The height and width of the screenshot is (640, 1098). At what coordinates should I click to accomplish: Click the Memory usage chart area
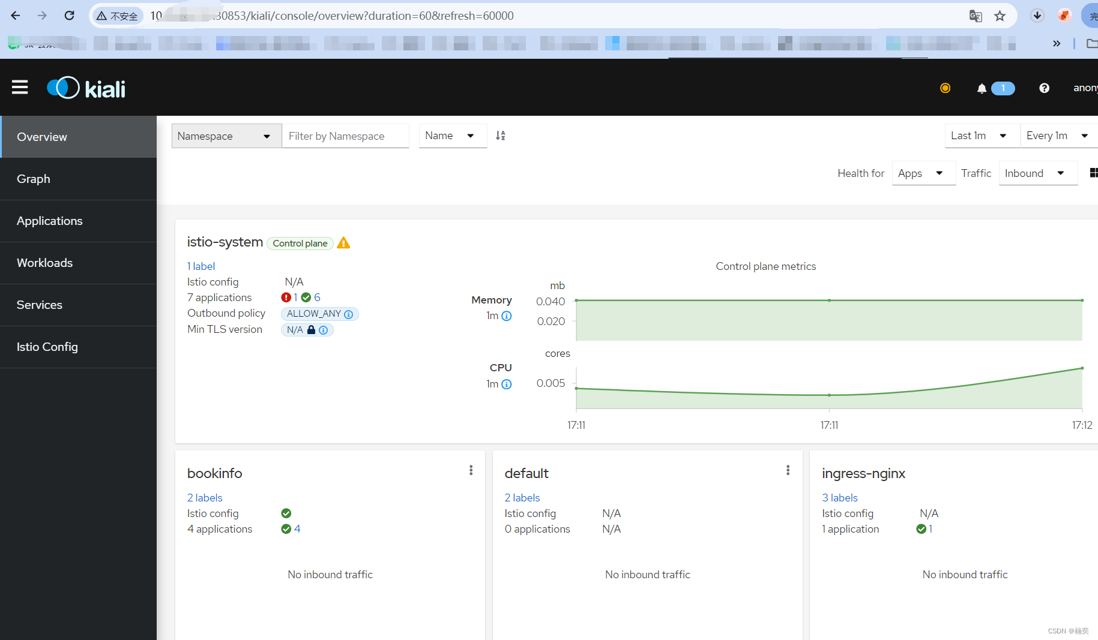click(829, 320)
